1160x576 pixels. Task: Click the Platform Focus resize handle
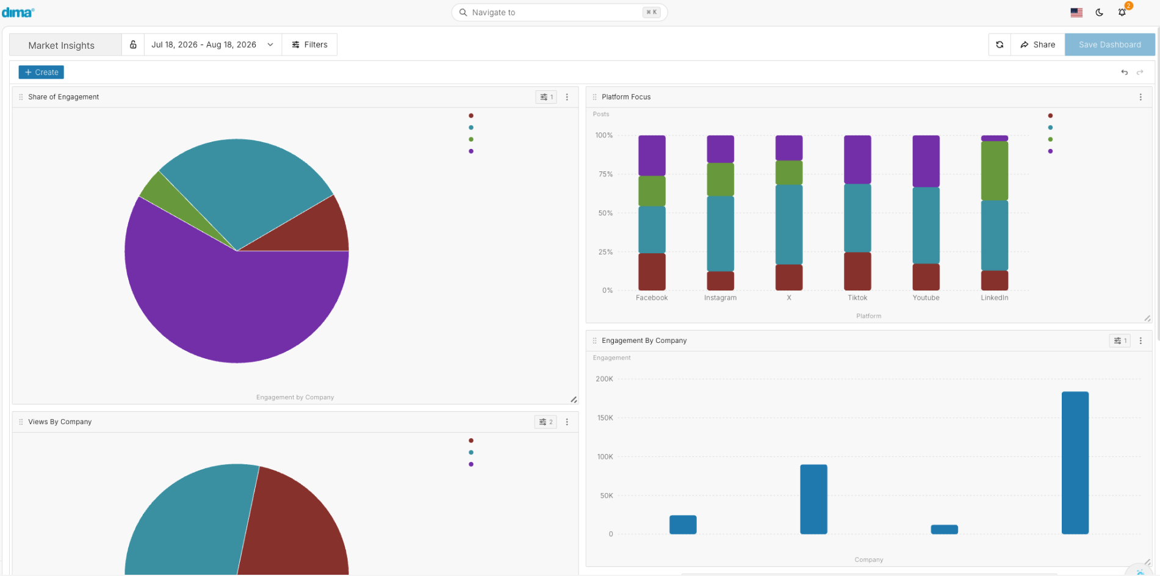[1147, 319]
